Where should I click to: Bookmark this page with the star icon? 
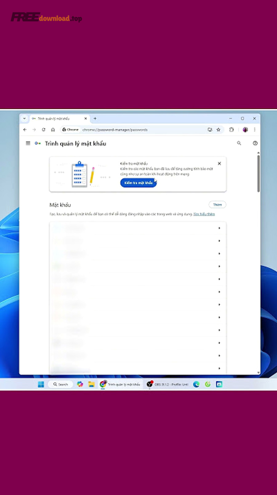(x=219, y=130)
